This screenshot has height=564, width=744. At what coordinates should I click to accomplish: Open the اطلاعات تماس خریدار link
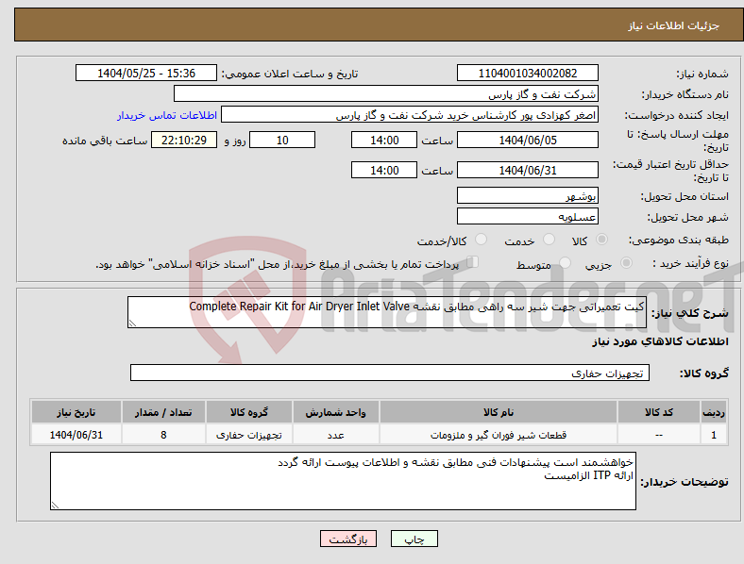[x=167, y=115]
